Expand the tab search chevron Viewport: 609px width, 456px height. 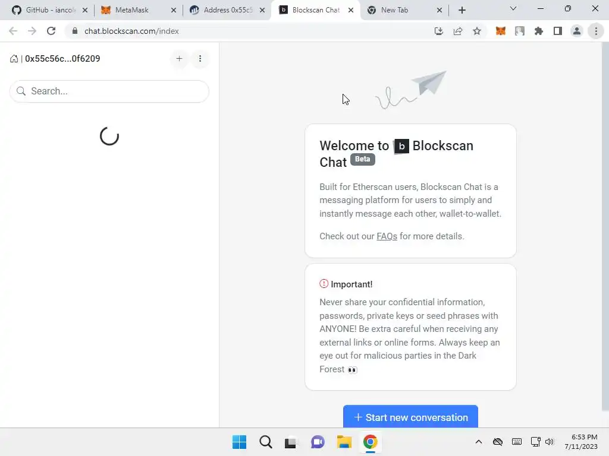coord(513,8)
